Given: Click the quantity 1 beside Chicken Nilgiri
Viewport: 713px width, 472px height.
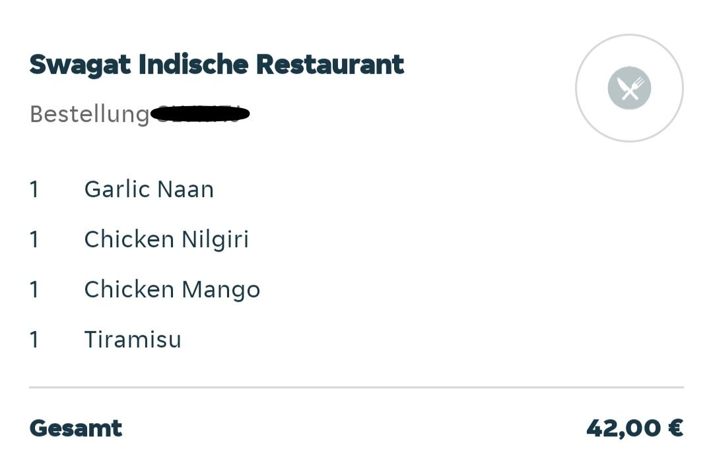Looking at the screenshot, I should coord(34,240).
